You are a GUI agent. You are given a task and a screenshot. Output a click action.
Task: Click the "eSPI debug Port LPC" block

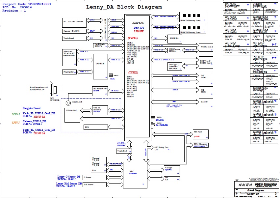click(162, 148)
